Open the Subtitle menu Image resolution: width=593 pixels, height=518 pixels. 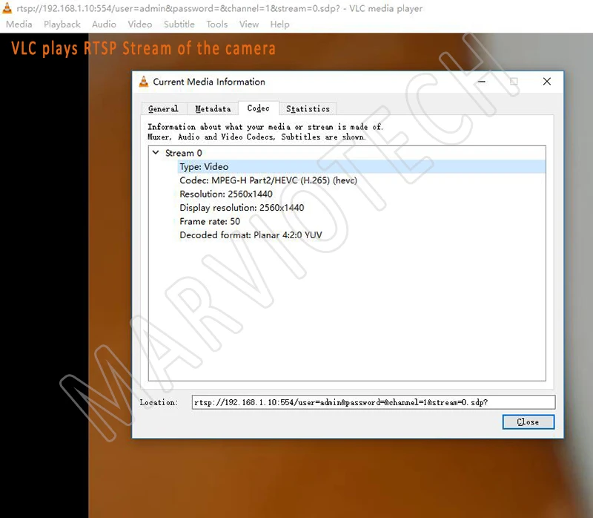[x=179, y=24]
